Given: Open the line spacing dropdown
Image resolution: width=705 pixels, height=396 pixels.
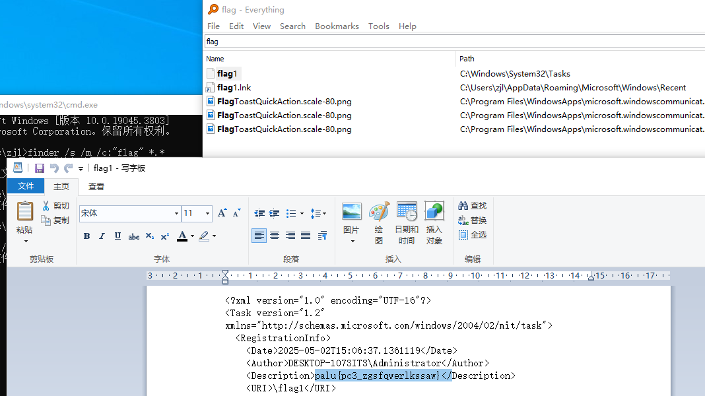Looking at the screenshot, I should (x=318, y=214).
